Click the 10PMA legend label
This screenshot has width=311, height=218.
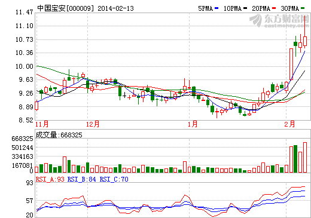tap(233, 8)
